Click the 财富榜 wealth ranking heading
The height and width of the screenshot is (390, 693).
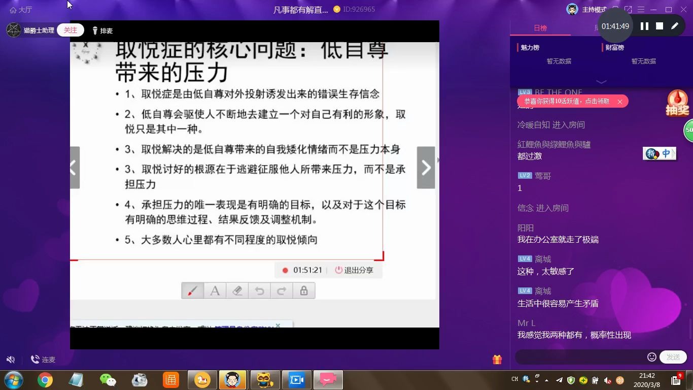[x=614, y=47]
